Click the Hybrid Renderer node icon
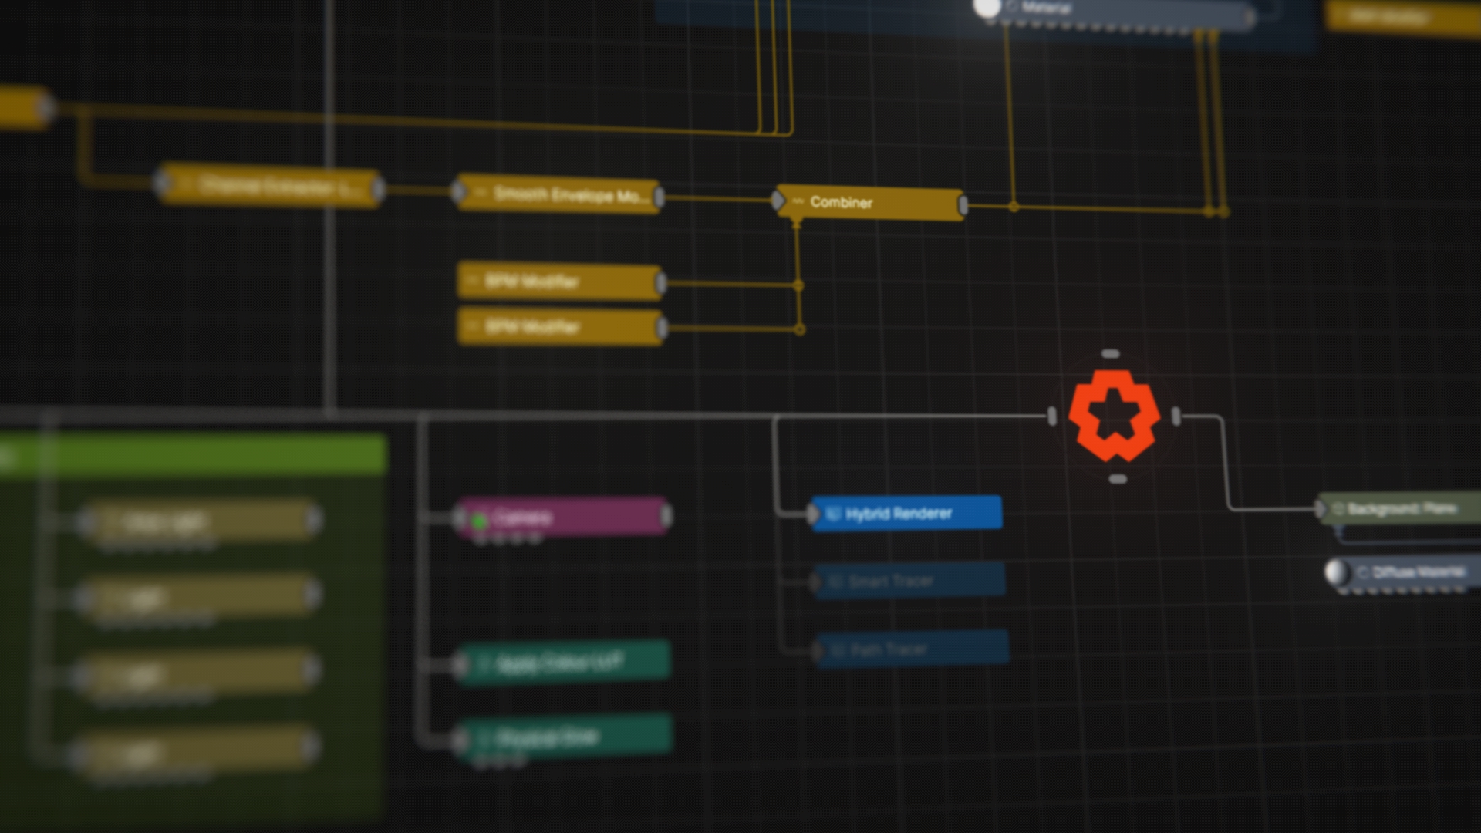The height and width of the screenshot is (833, 1481). click(x=832, y=511)
